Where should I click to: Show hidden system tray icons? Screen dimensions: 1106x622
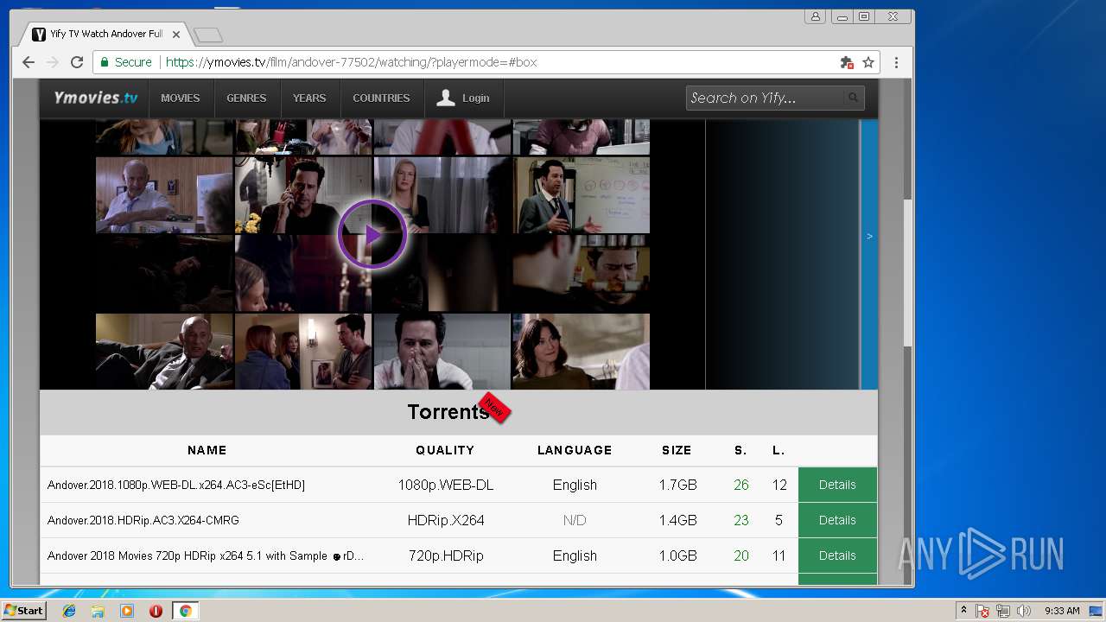(x=963, y=611)
